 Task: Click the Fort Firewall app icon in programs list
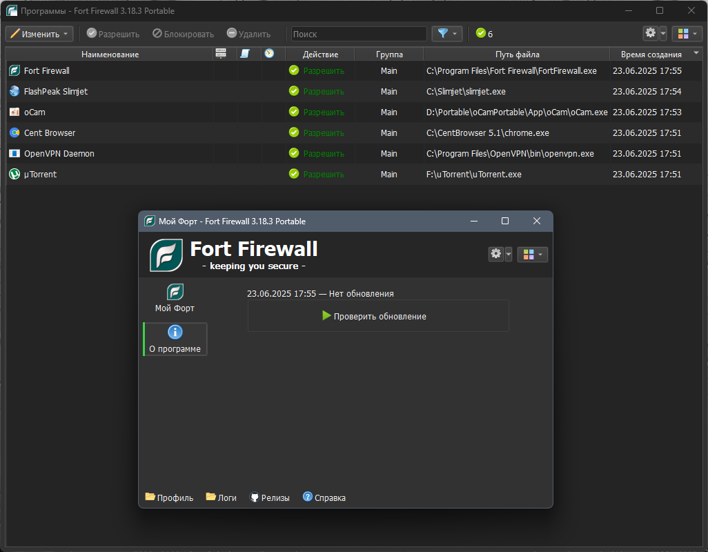tap(14, 71)
